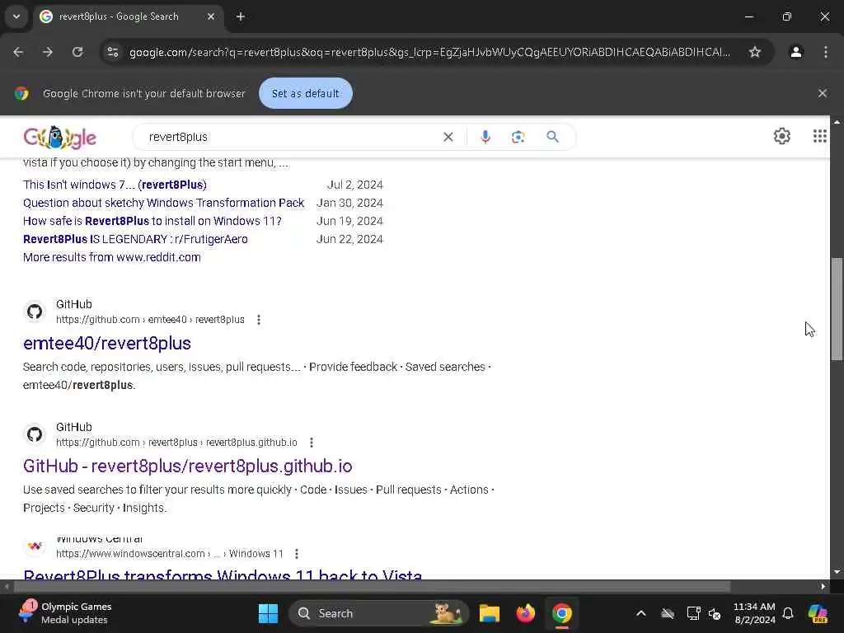Open GitHub - revert8plus/revert8plus.github.io result
The width and height of the screenshot is (844, 633).
pyautogui.click(x=188, y=467)
